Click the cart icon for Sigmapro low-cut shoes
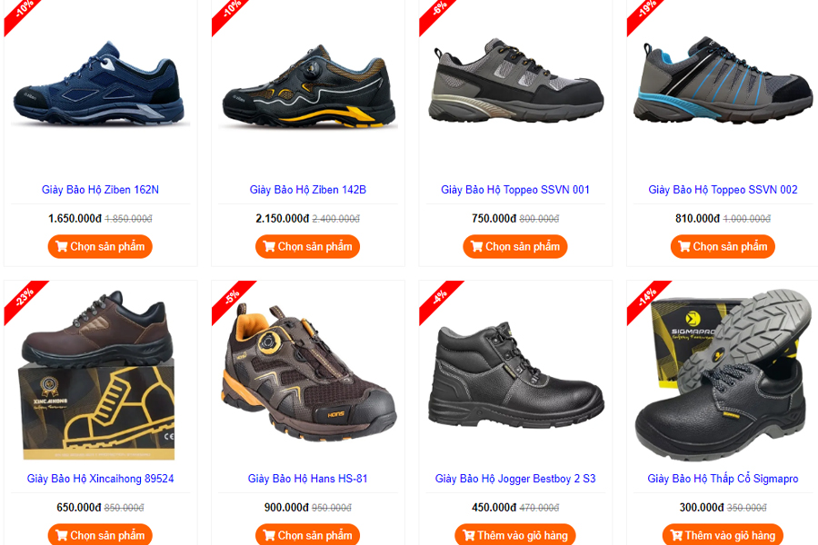Viewport: 818px width, 545px height. (x=676, y=535)
